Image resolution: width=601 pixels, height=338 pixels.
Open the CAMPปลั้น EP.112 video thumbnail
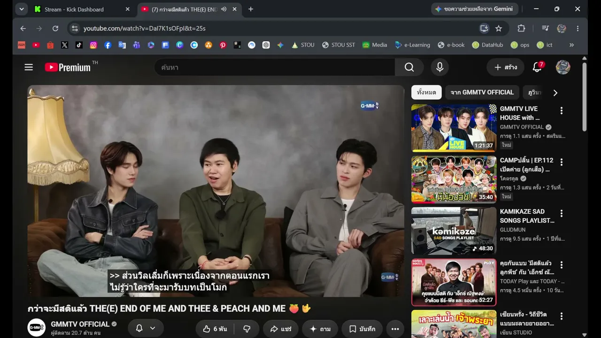454,179
